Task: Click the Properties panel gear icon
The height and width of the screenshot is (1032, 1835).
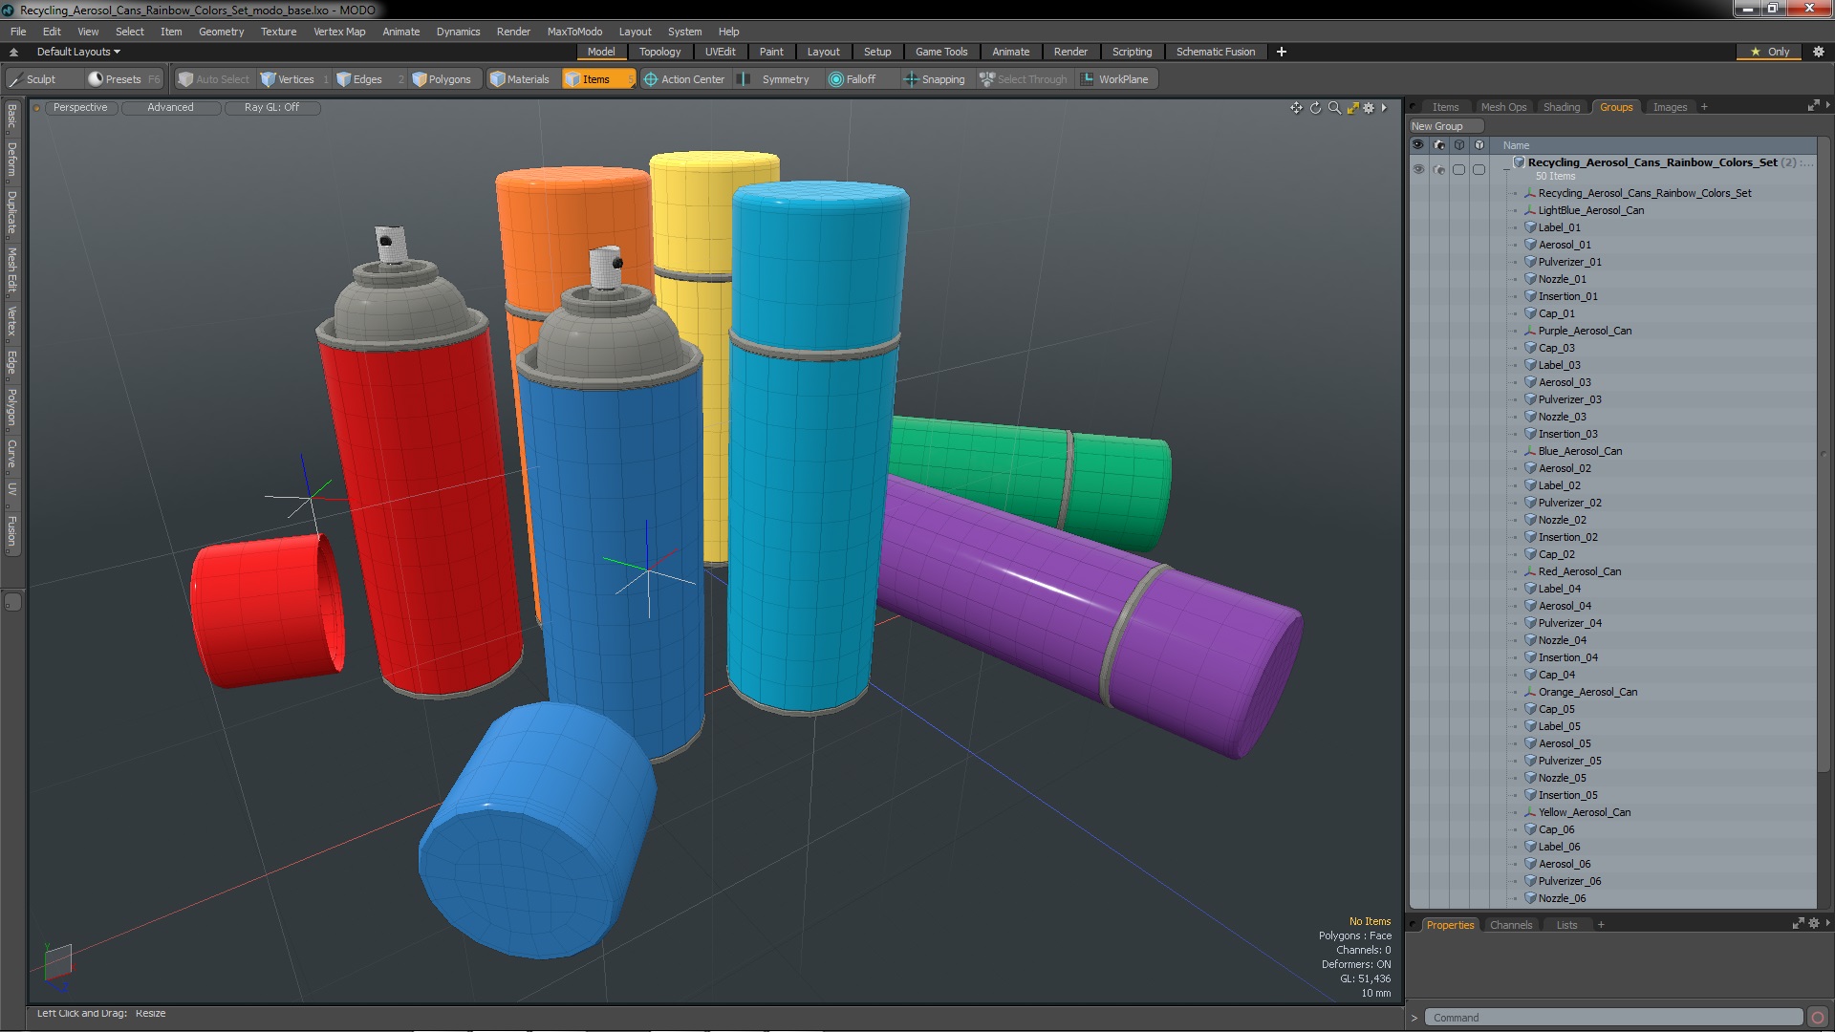Action: click(x=1813, y=924)
